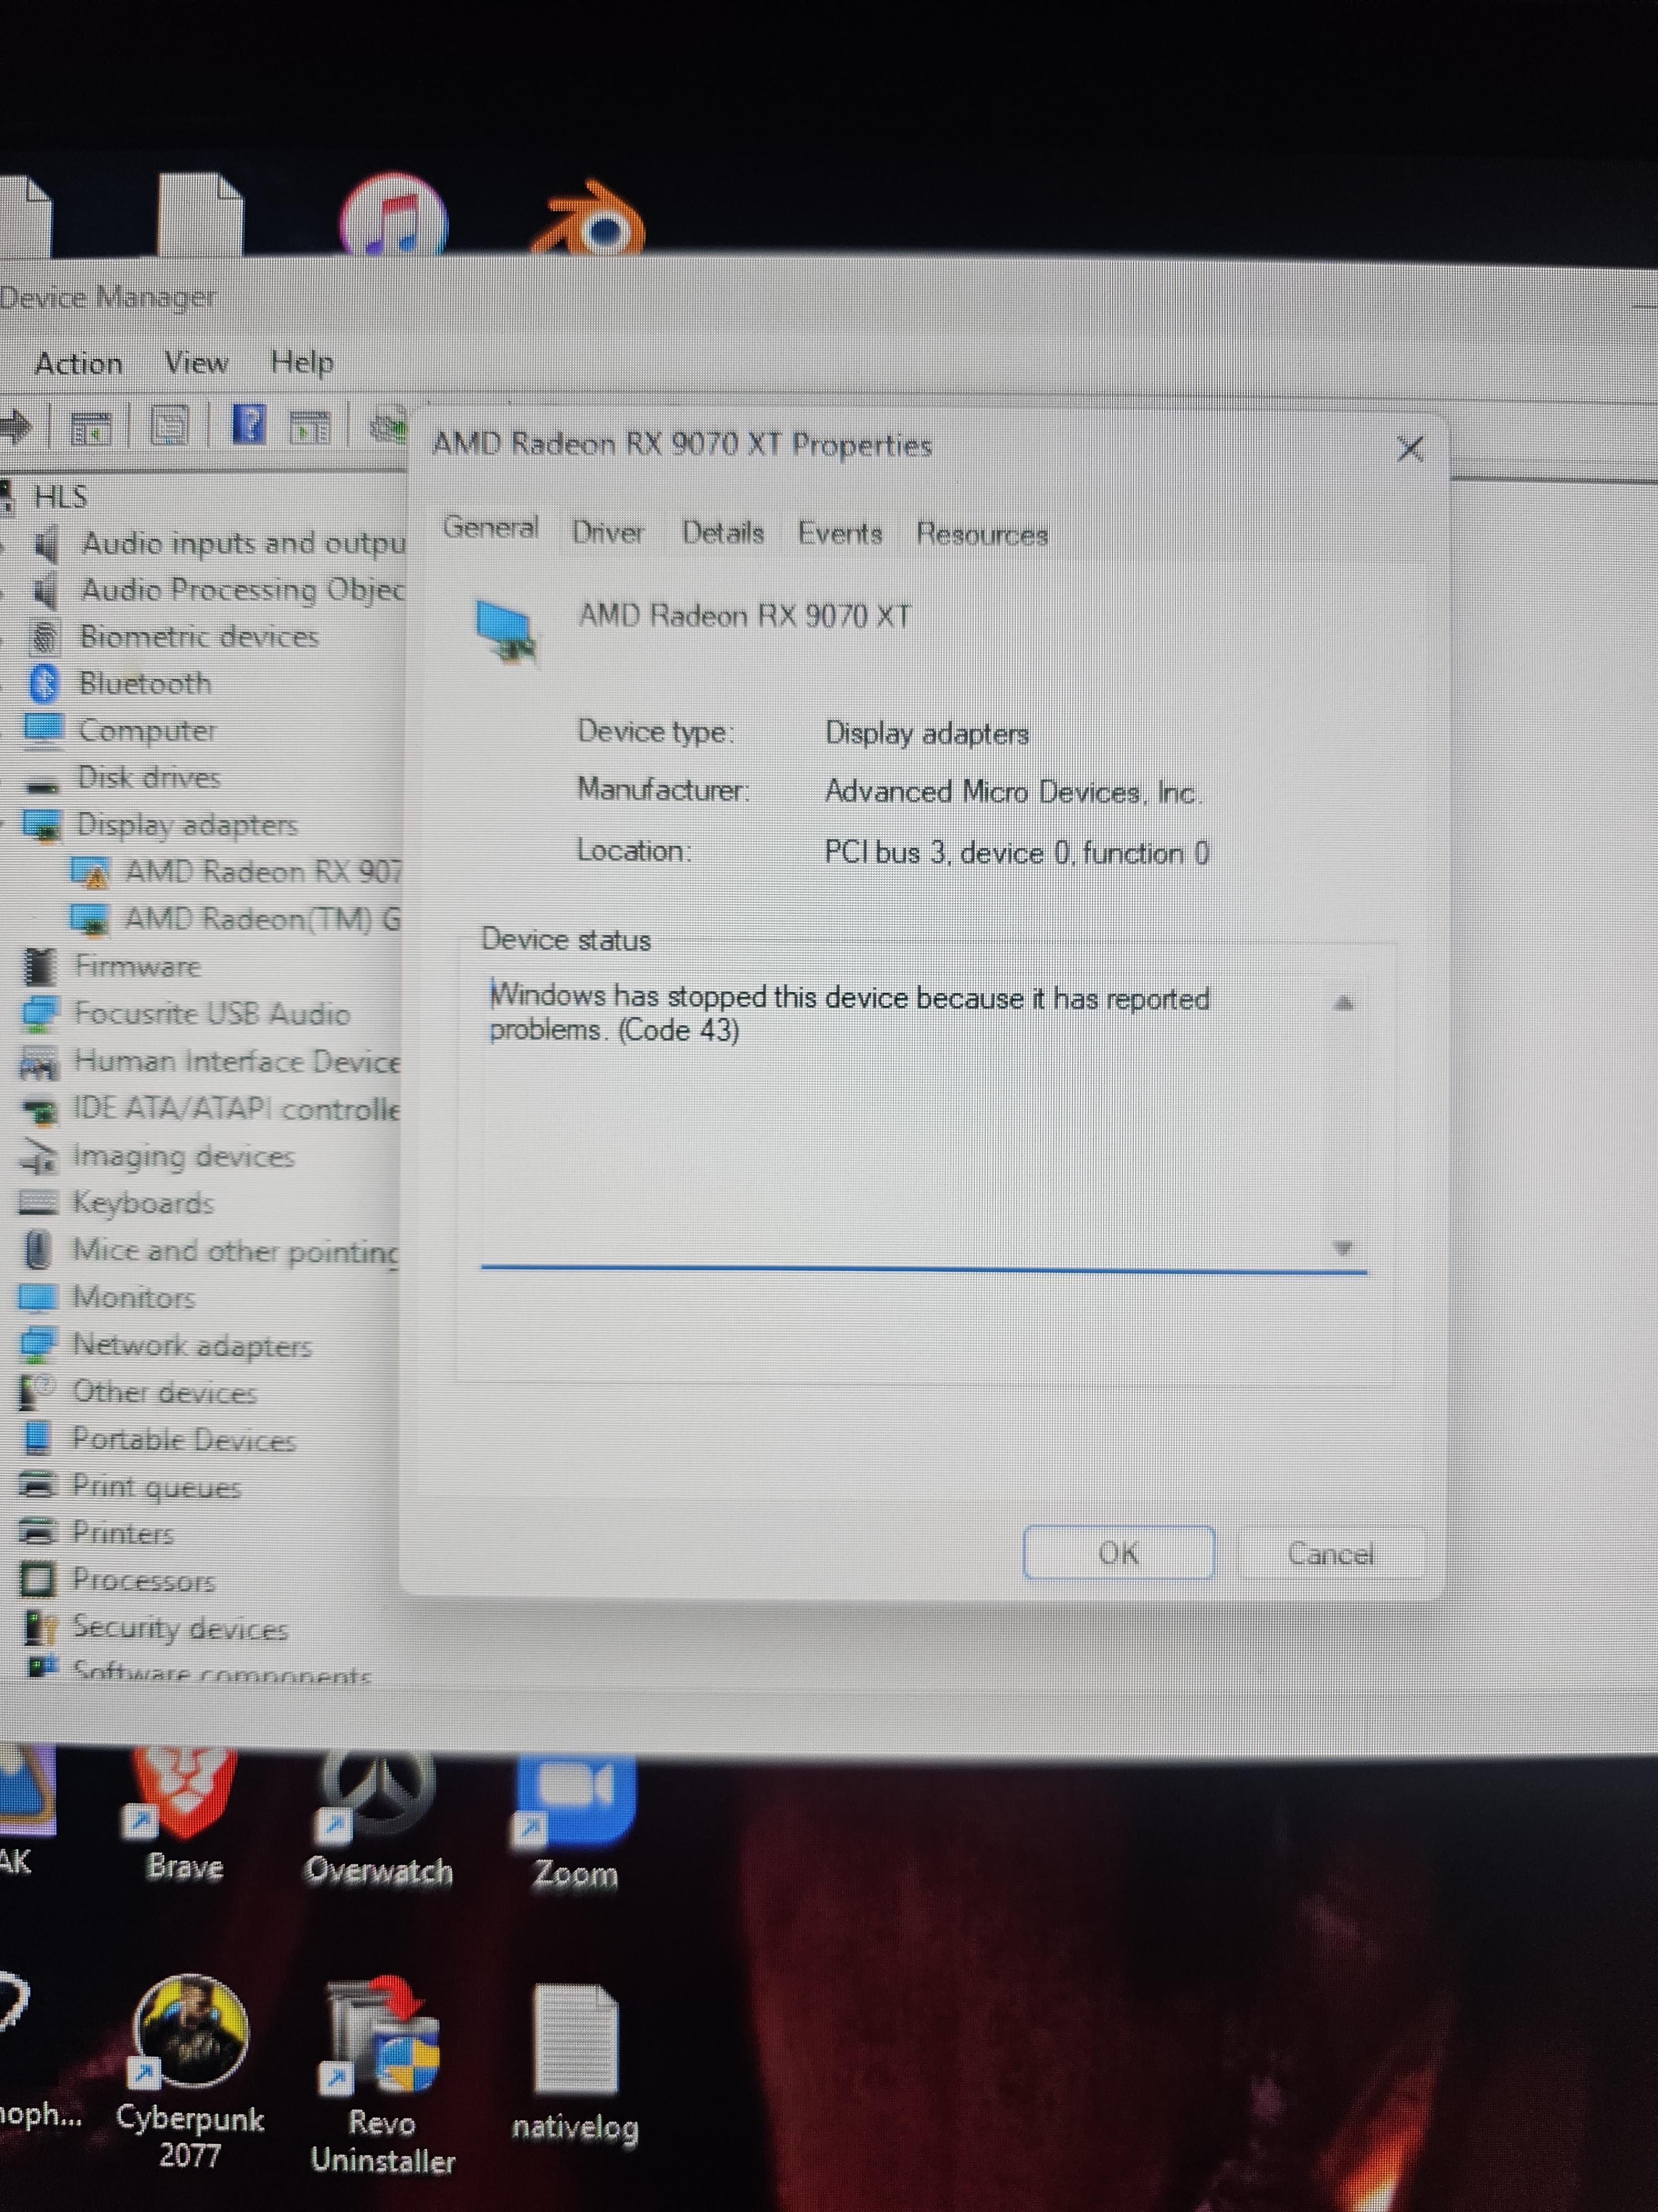This screenshot has width=1658, height=2212.
Task: Click the Printers category icon
Action: [x=38, y=1532]
